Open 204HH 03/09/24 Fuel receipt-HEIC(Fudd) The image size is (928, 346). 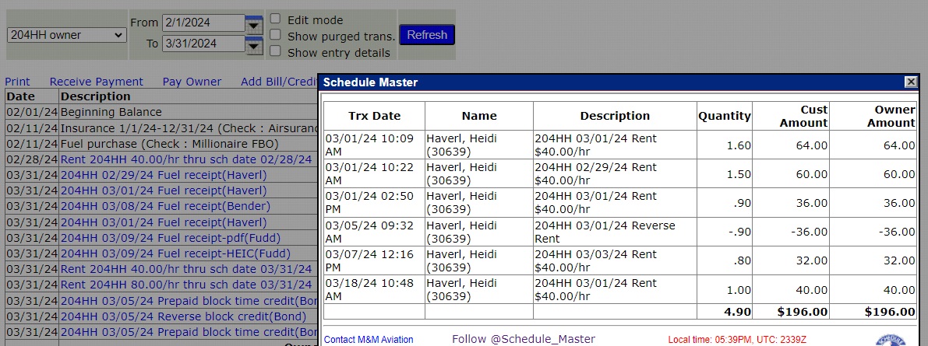(x=175, y=254)
